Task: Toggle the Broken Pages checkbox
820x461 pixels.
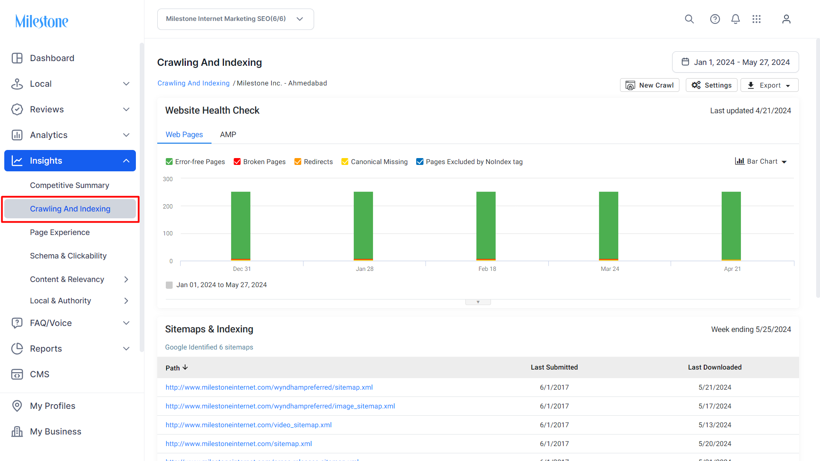Action: (x=237, y=161)
